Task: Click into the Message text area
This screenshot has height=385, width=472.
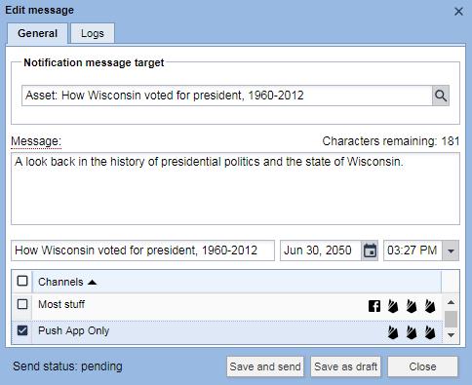Action: tap(235, 189)
